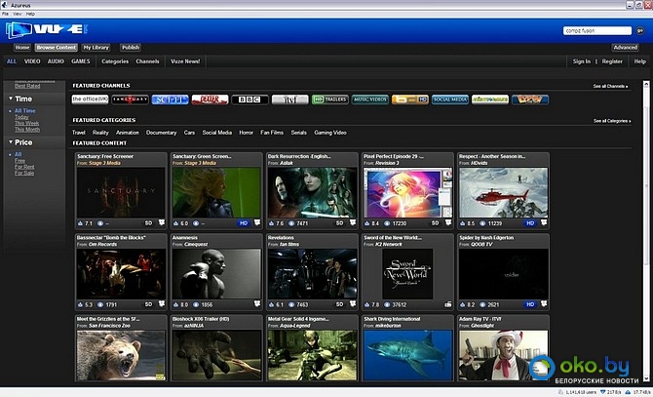Collapse the Price filter section
The width and height of the screenshot is (653, 397).
[x=10, y=141]
